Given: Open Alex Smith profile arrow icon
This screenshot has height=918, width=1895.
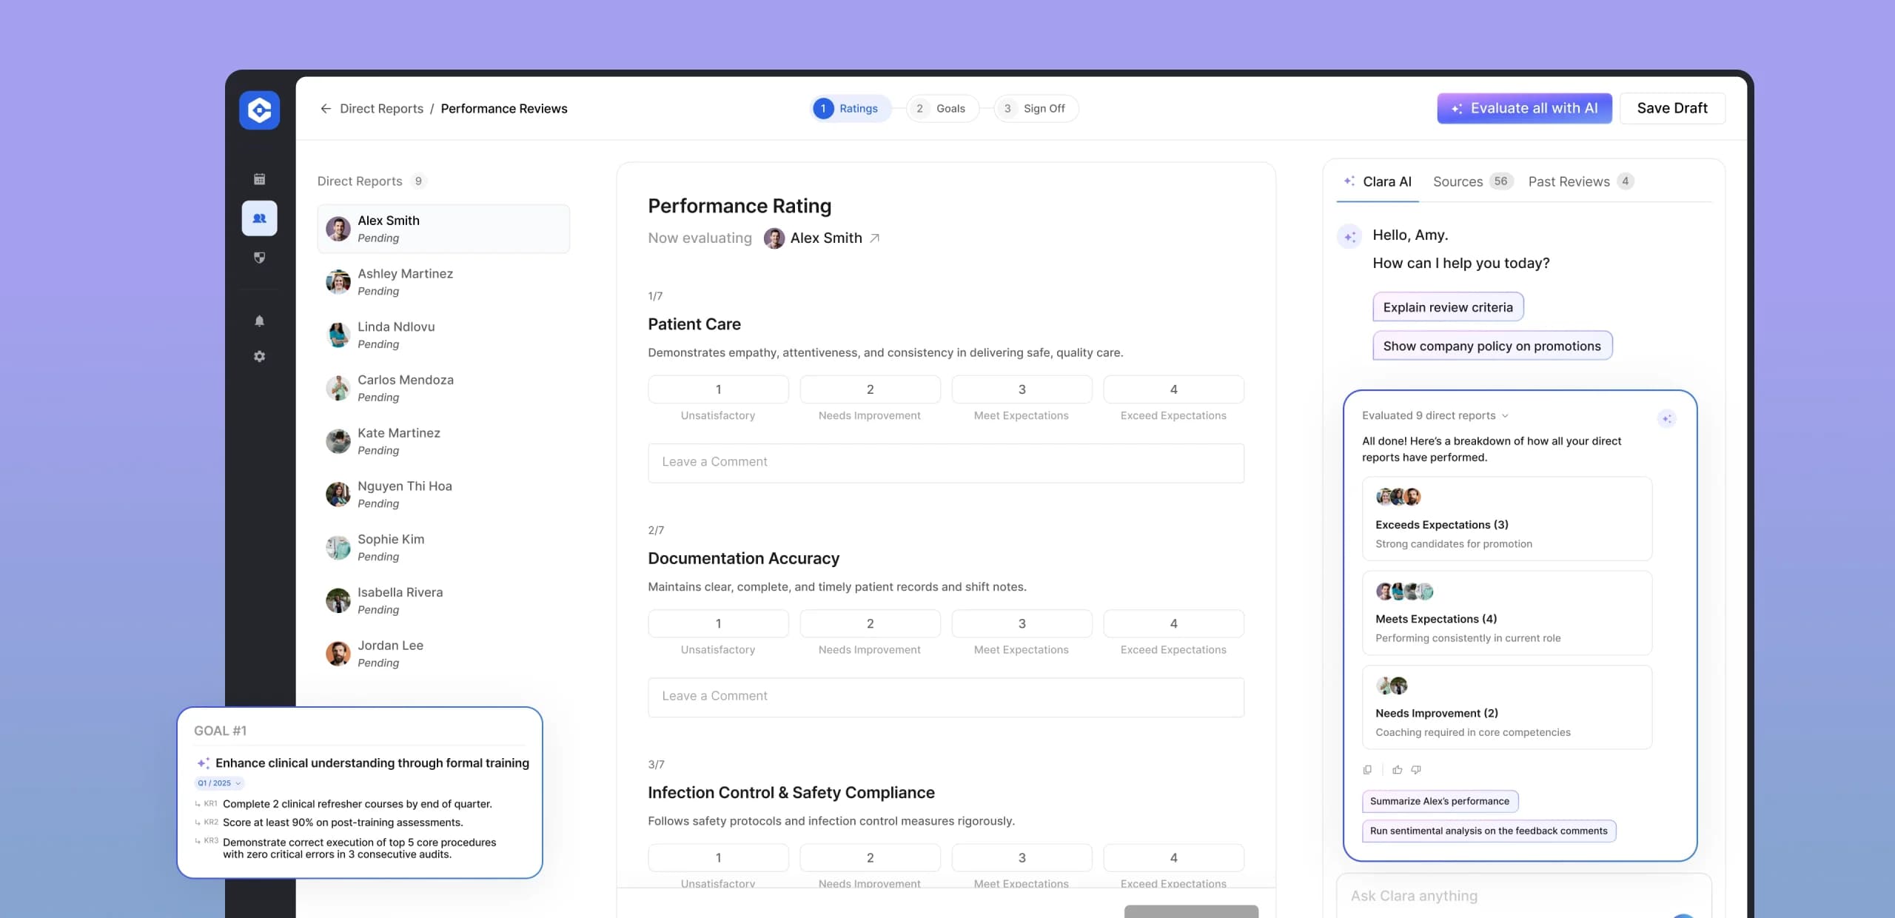Looking at the screenshot, I should pos(874,238).
